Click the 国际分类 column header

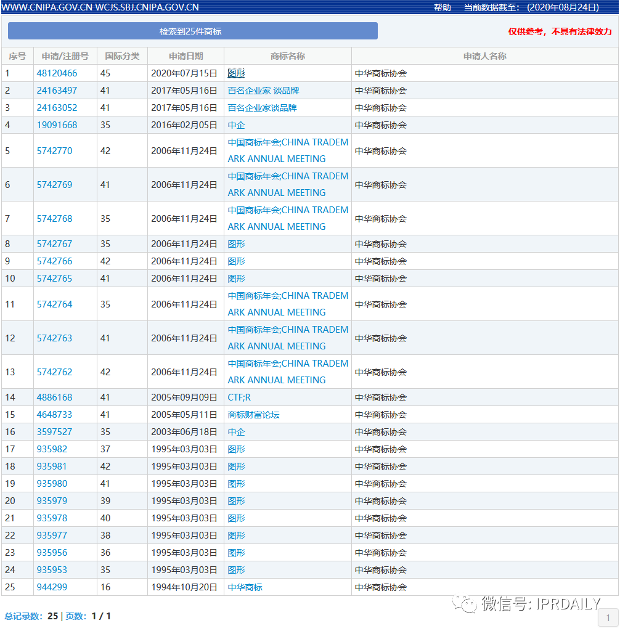click(x=123, y=56)
